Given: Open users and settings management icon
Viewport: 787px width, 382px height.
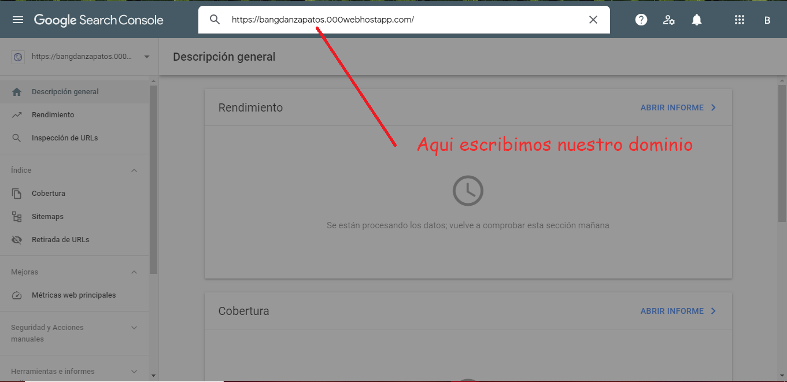Looking at the screenshot, I should [x=669, y=20].
